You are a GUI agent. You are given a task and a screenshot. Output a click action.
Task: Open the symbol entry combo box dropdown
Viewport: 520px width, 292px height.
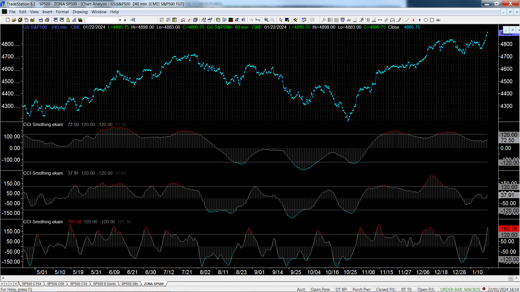tap(120, 20)
